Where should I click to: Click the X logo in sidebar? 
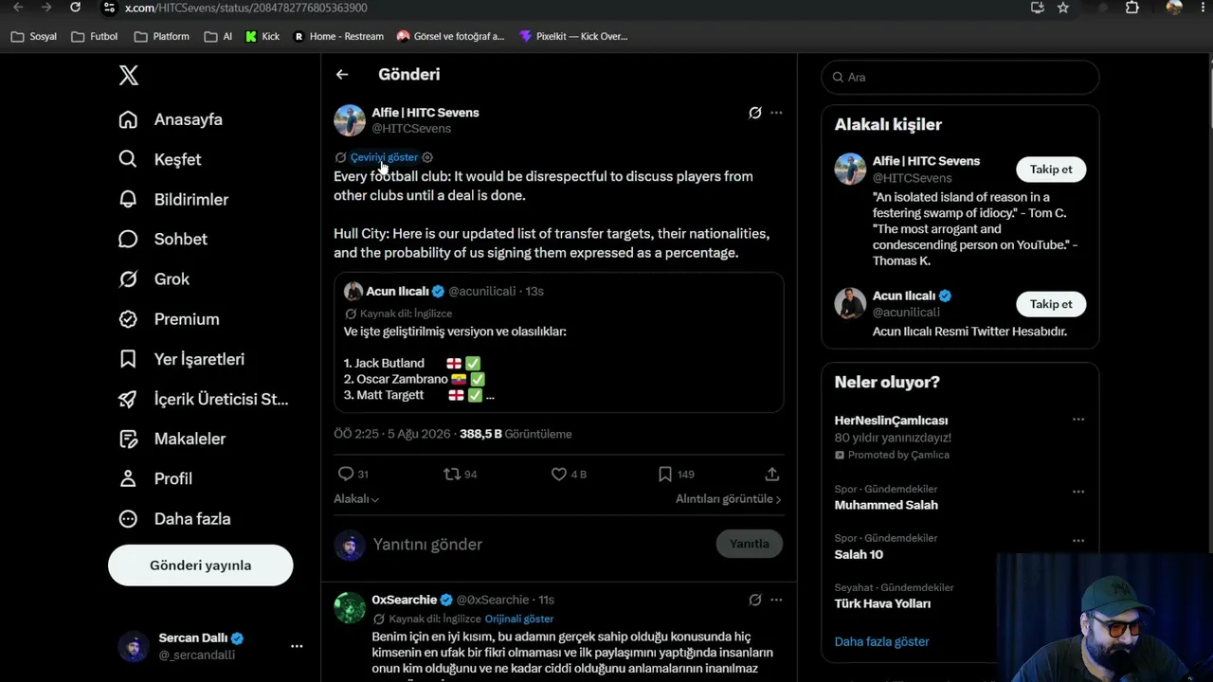pyautogui.click(x=129, y=76)
